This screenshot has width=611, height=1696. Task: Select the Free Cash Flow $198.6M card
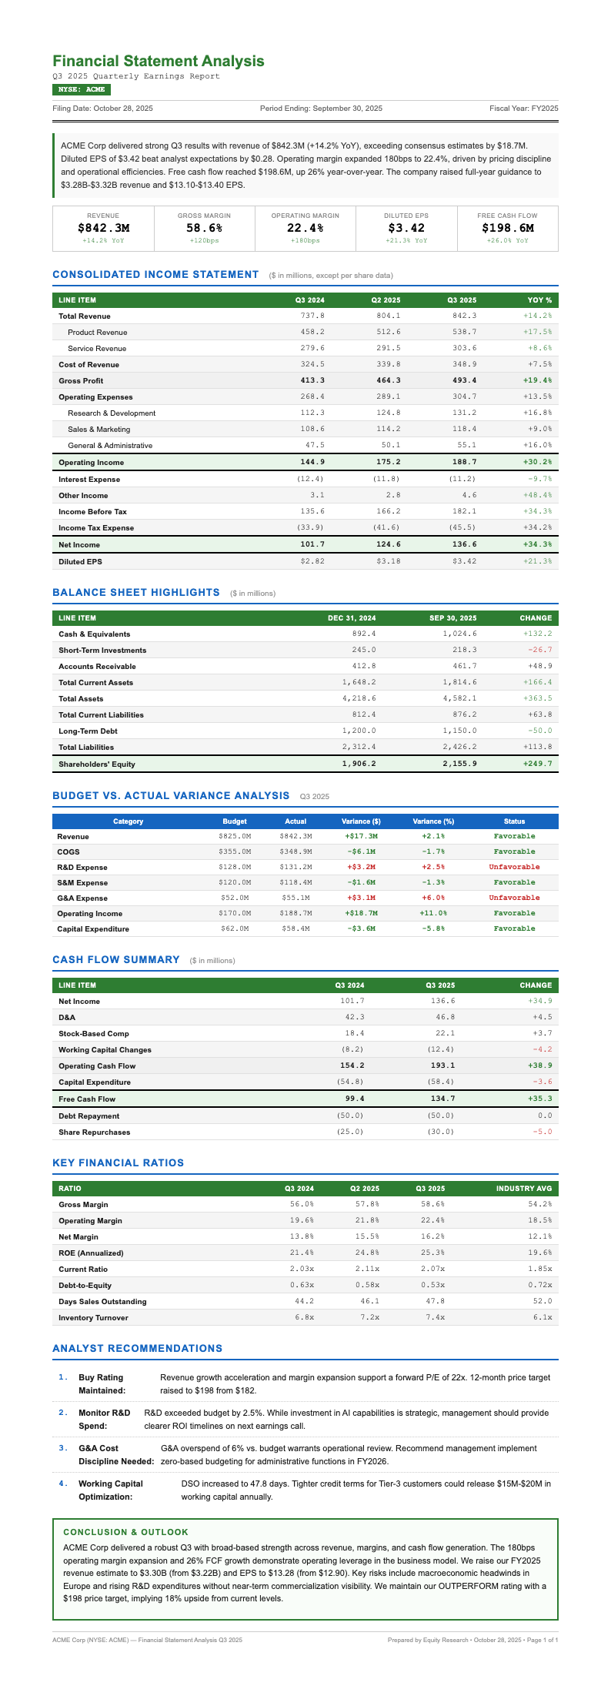tap(507, 228)
